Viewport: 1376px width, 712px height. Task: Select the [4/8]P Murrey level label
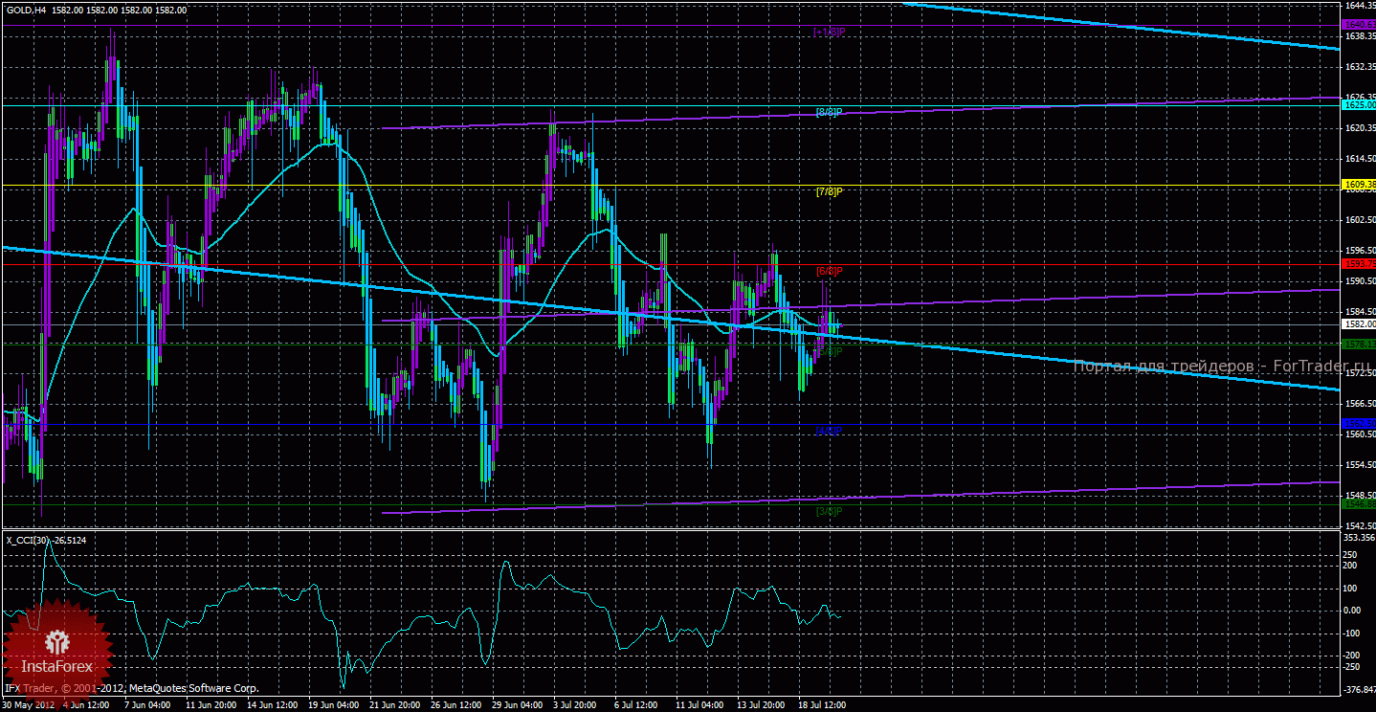coord(830,431)
